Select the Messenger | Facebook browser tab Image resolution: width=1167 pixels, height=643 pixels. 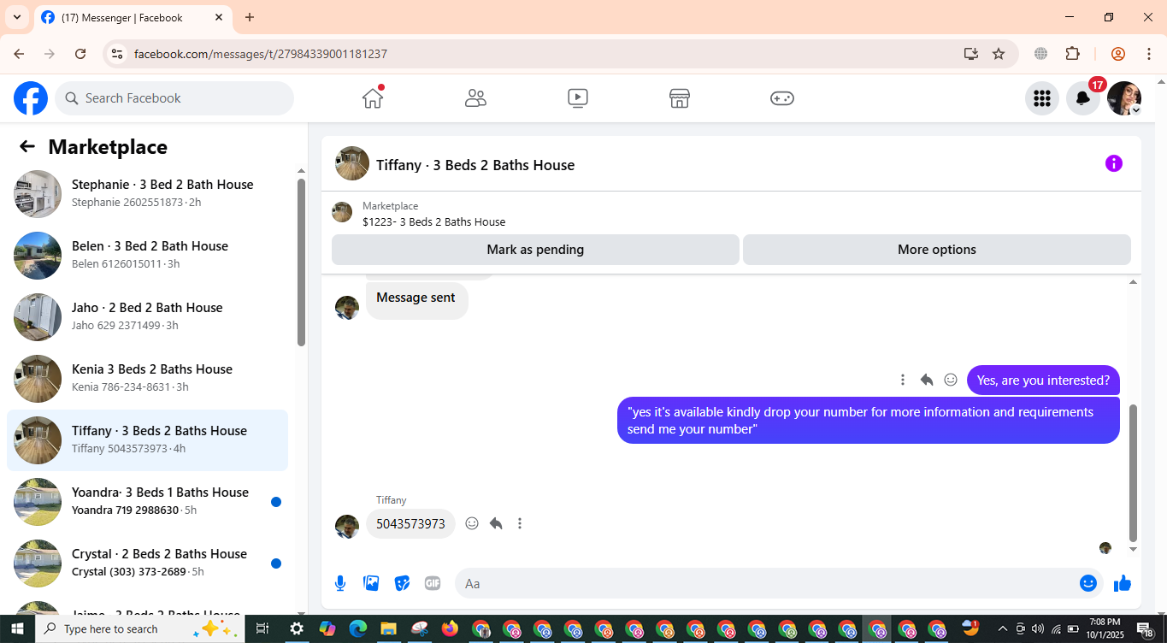tap(133, 17)
